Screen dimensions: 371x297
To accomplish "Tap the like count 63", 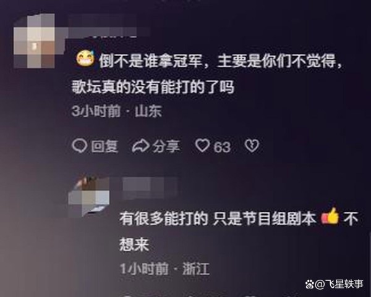I will [x=222, y=147].
